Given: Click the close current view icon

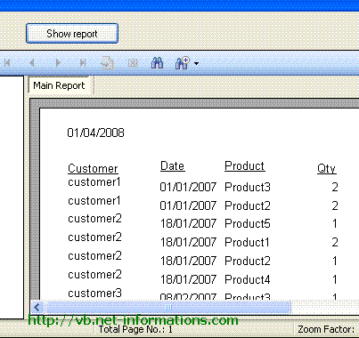Looking at the screenshot, I should click(x=133, y=63).
